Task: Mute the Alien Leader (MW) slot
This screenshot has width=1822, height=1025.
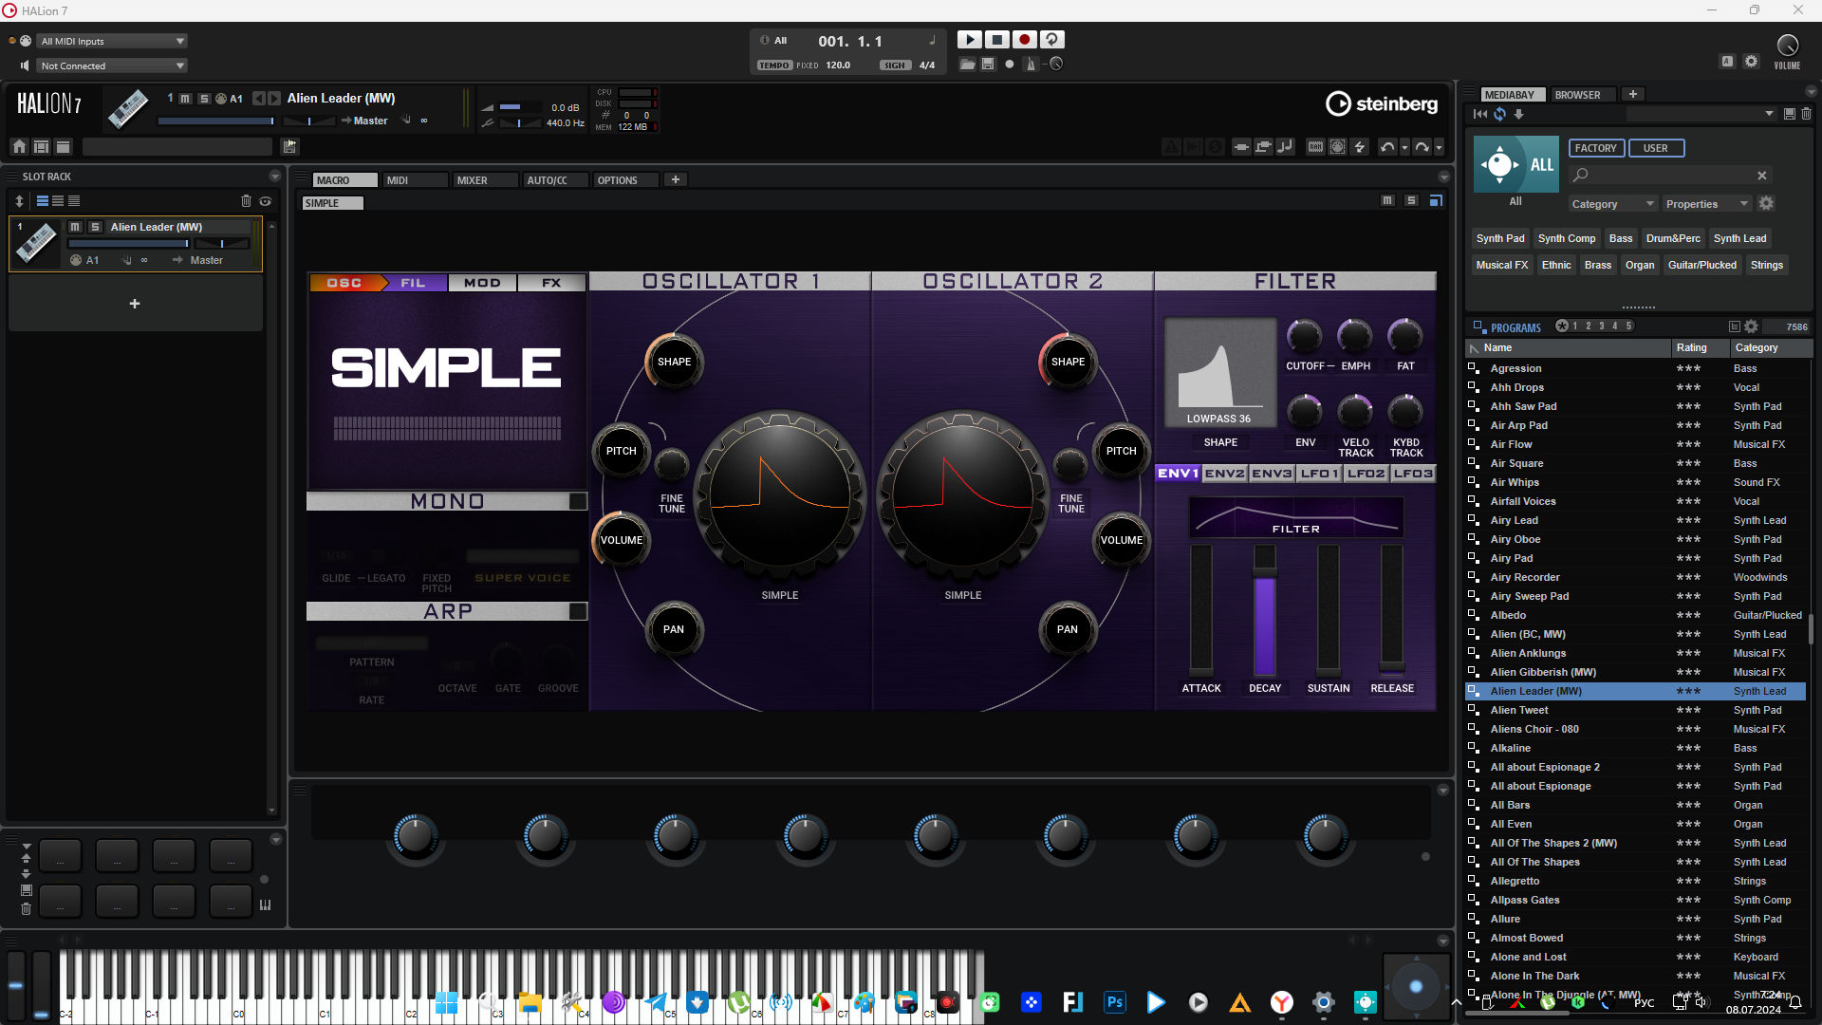Action: pyautogui.click(x=75, y=227)
